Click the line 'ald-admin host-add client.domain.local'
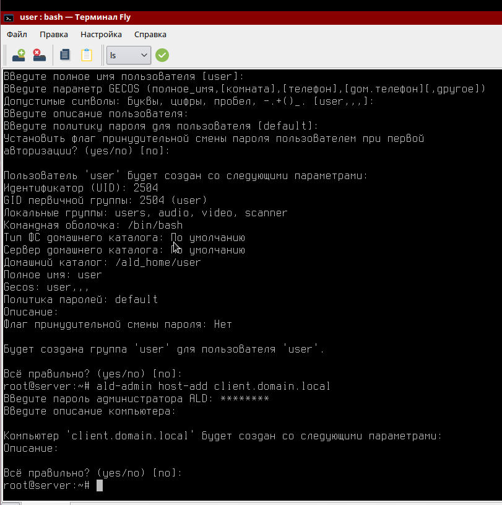 [x=214, y=386]
